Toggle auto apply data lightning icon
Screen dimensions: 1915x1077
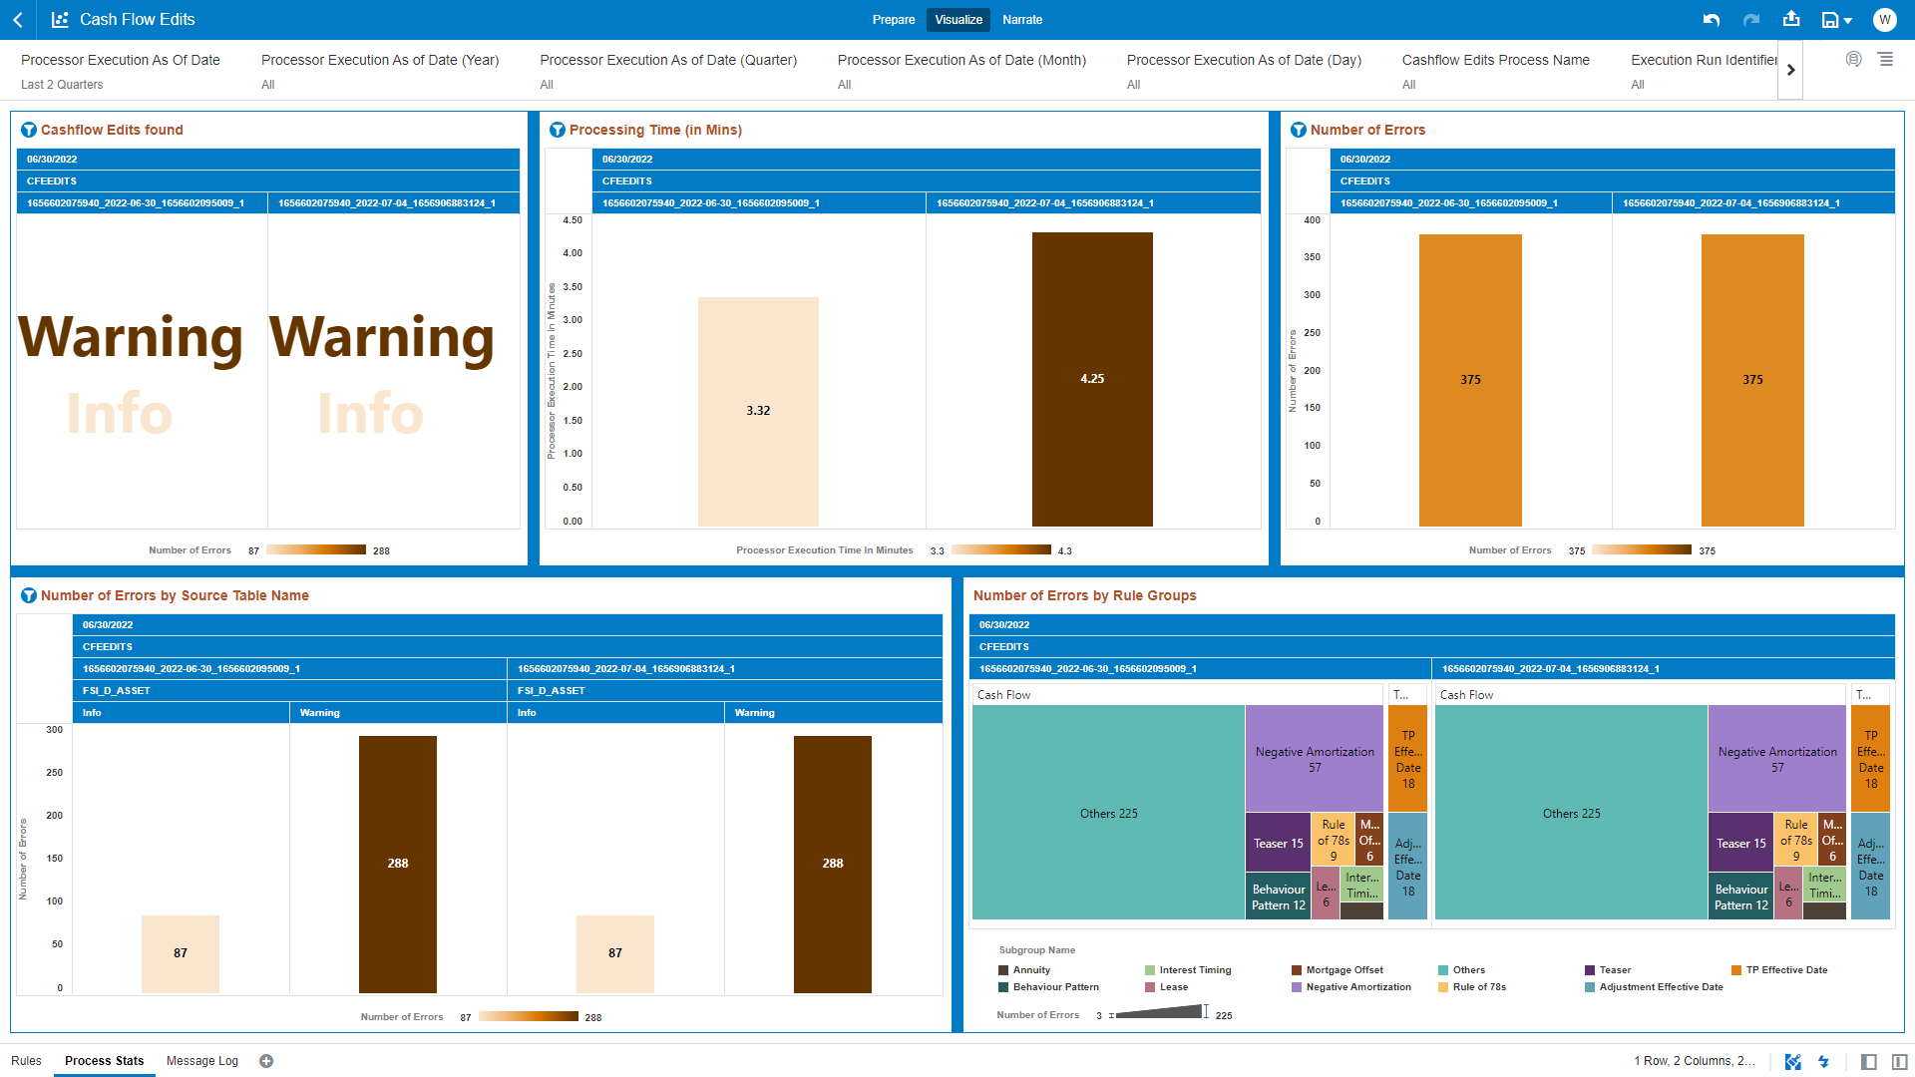click(1823, 1061)
